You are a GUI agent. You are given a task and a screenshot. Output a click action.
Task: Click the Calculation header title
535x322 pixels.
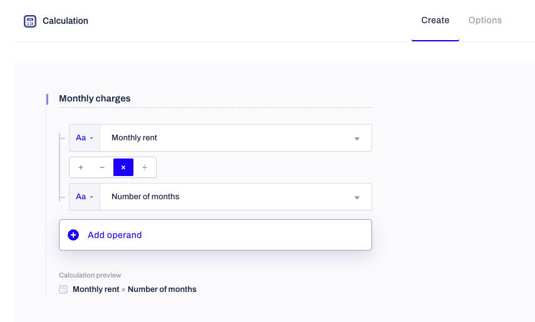(65, 21)
